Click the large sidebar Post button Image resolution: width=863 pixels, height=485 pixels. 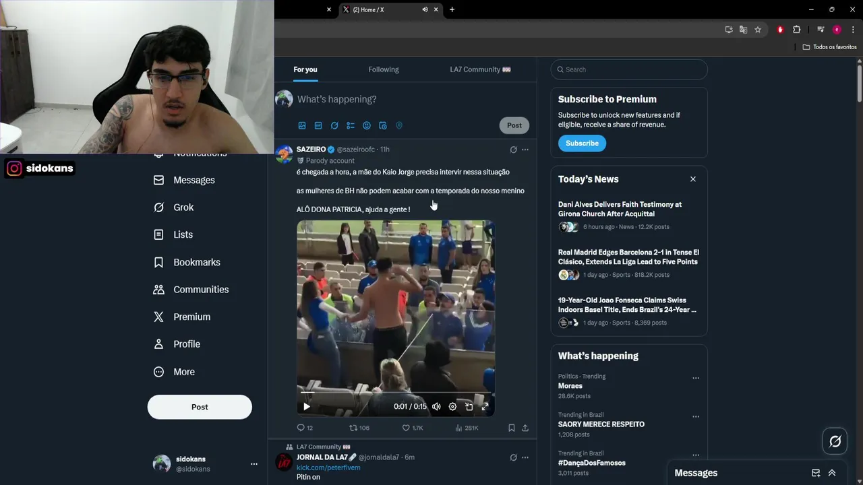point(200,407)
